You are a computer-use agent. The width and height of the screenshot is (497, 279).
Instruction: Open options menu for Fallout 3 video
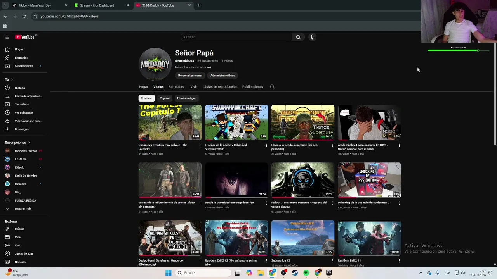tap(332, 203)
